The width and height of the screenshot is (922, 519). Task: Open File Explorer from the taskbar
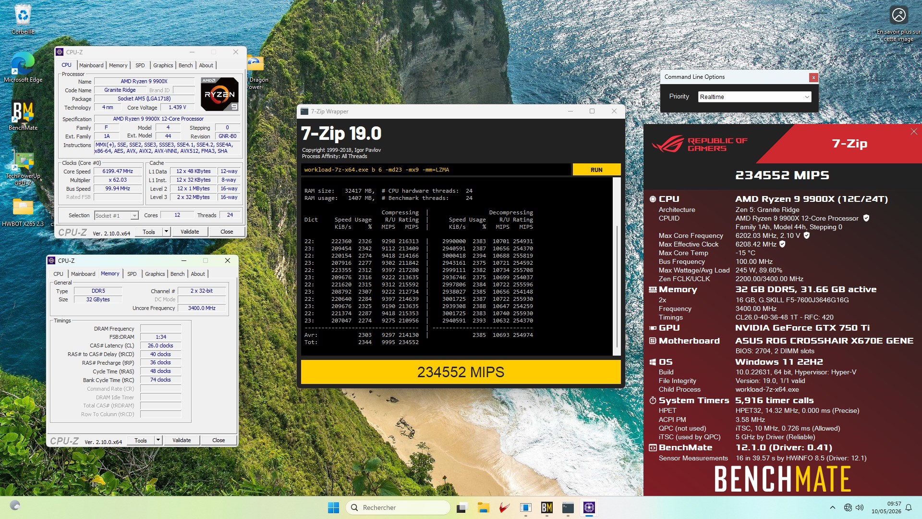coord(483,507)
